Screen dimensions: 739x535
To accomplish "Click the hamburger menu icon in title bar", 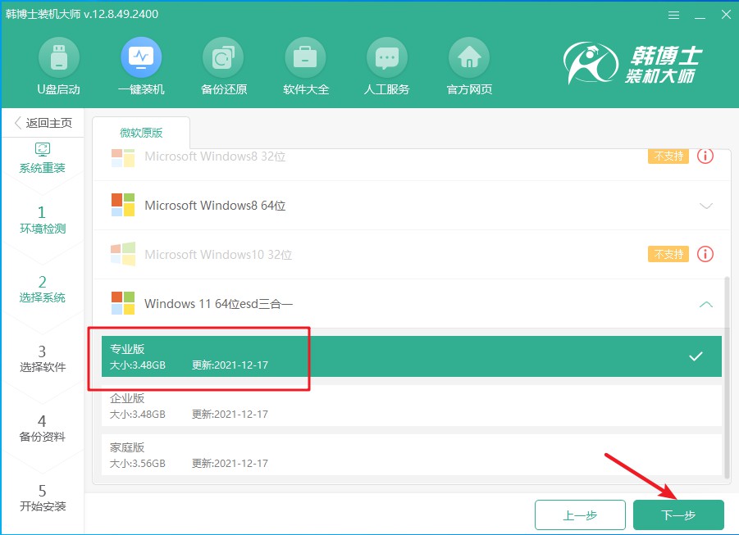I will (673, 16).
